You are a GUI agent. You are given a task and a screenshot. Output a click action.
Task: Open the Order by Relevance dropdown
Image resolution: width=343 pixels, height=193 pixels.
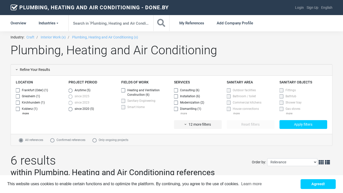[292, 162]
